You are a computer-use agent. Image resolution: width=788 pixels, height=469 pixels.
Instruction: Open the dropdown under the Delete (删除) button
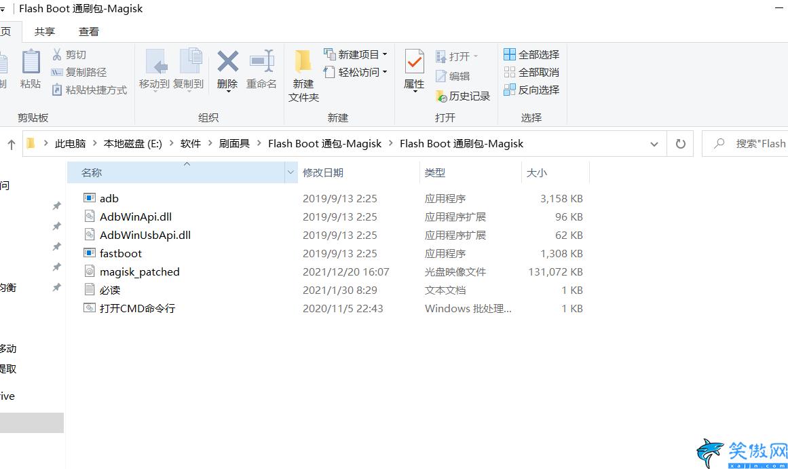click(227, 91)
